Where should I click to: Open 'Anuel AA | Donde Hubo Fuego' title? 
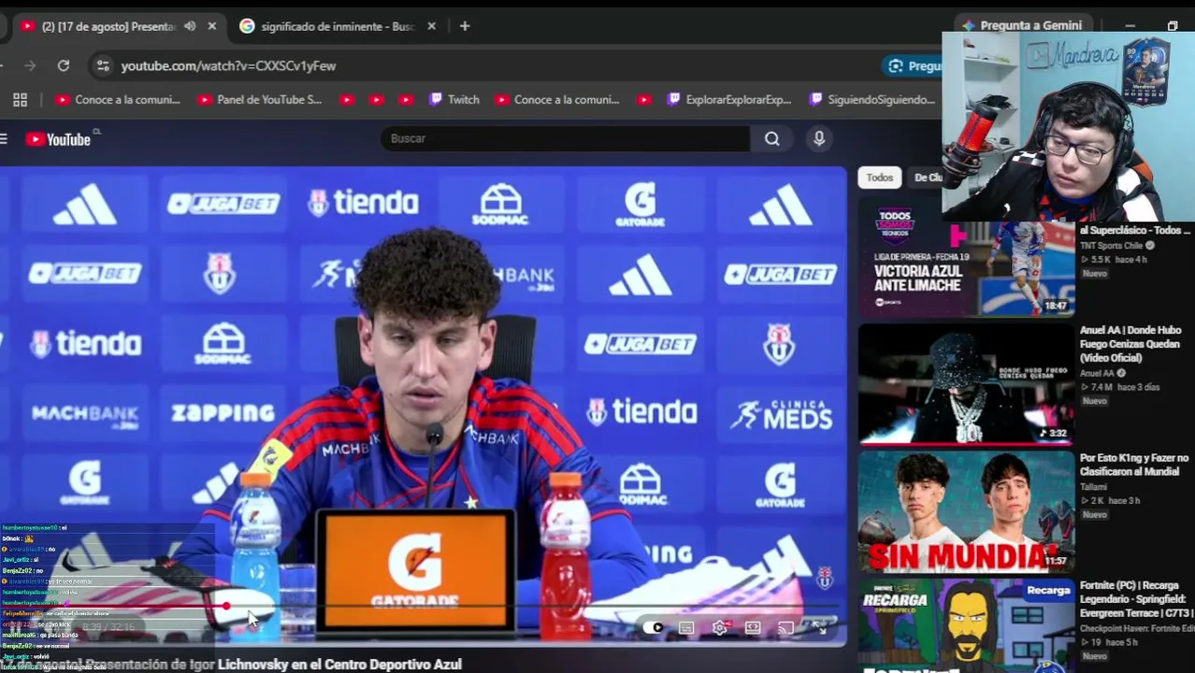coord(1132,344)
